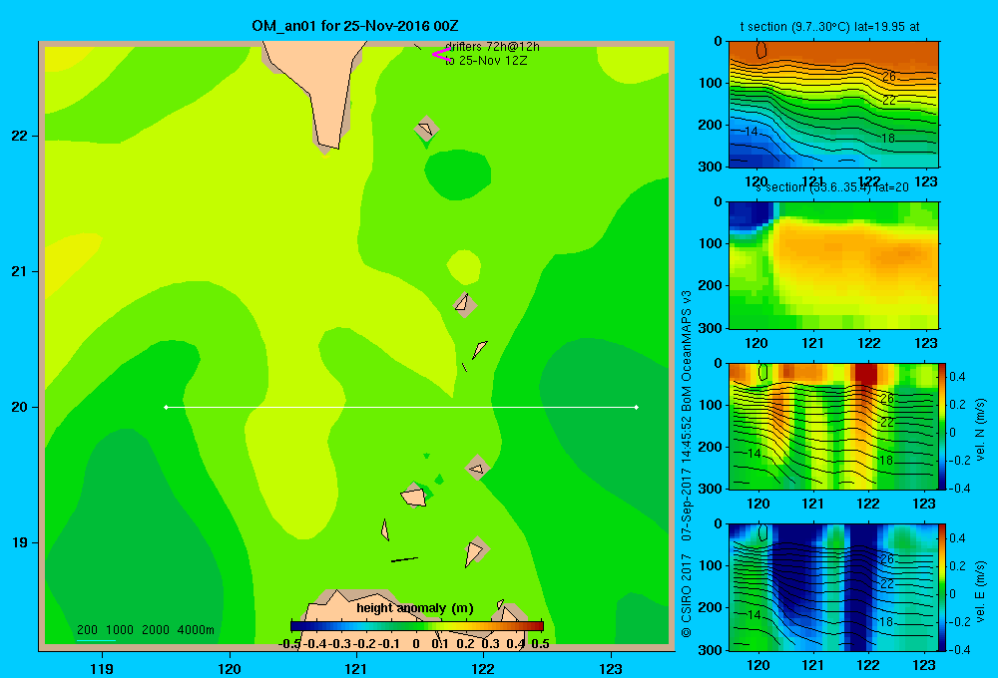The image size is (998, 678).
Task: Click longitude label "121" below the main map
Action: (356, 668)
